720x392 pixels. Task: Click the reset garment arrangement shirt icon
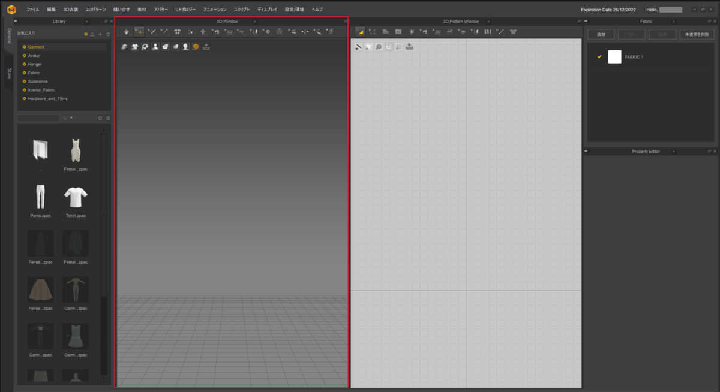click(x=177, y=32)
